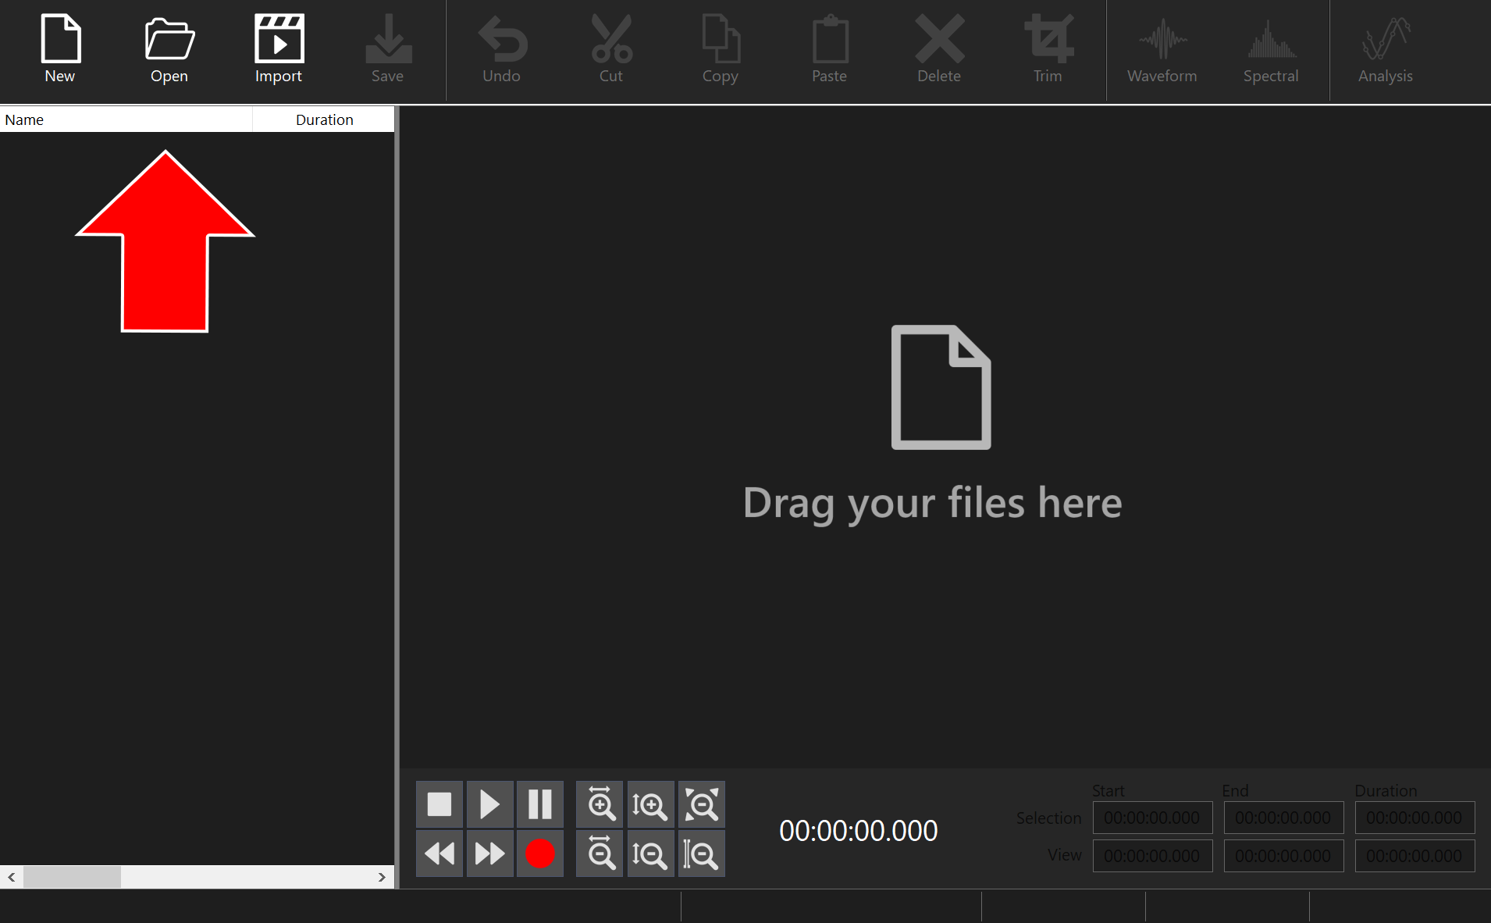
Task: Open the Analysis tool
Action: pyautogui.click(x=1386, y=49)
